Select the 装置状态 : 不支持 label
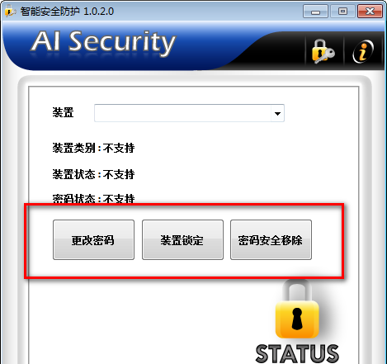Screen dimensions: 387x364 pyautogui.click(x=93, y=174)
